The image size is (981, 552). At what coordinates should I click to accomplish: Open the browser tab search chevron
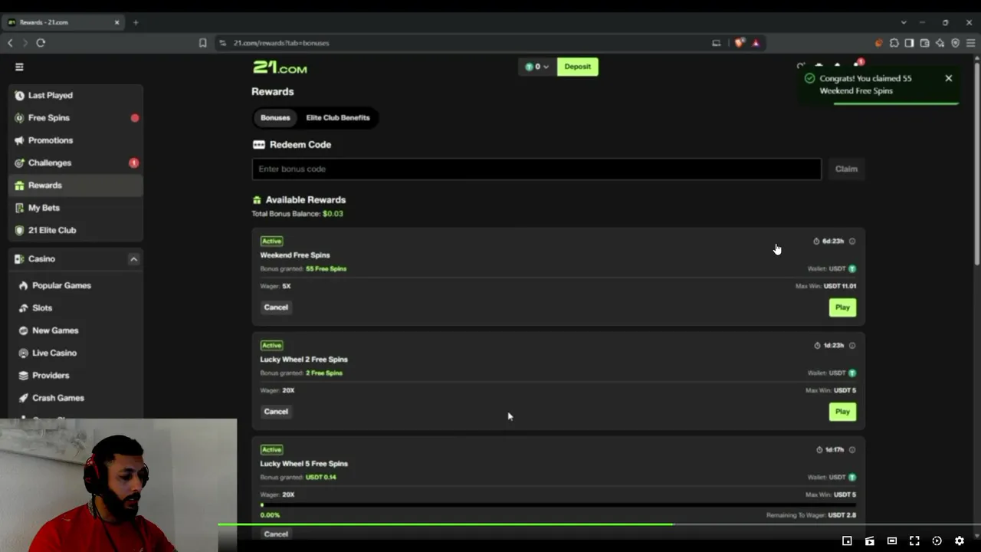904,22
